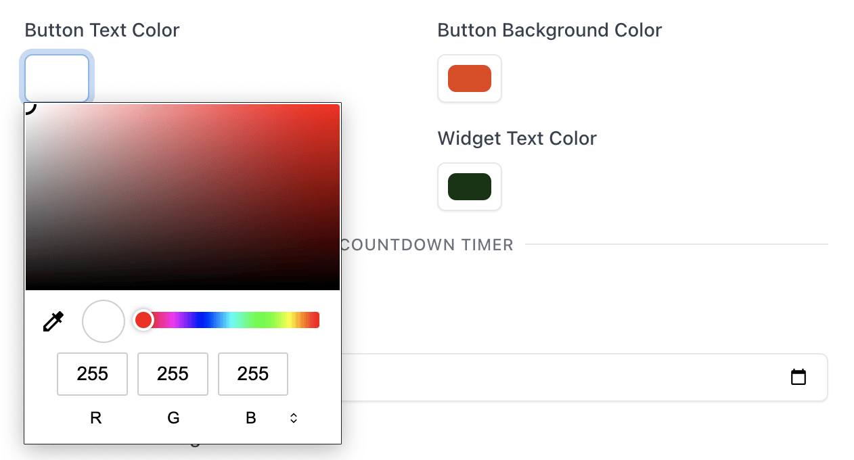Open the Widget Text Color swatch
854x460 pixels.
(469, 187)
